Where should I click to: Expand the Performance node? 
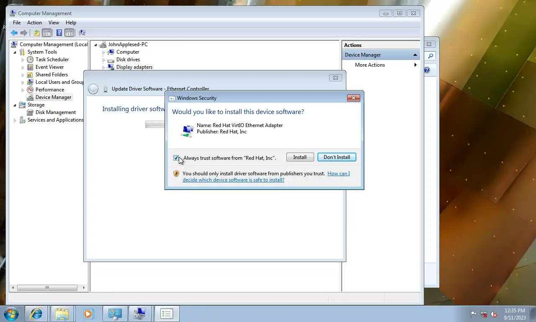pyautogui.click(x=23, y=90)
